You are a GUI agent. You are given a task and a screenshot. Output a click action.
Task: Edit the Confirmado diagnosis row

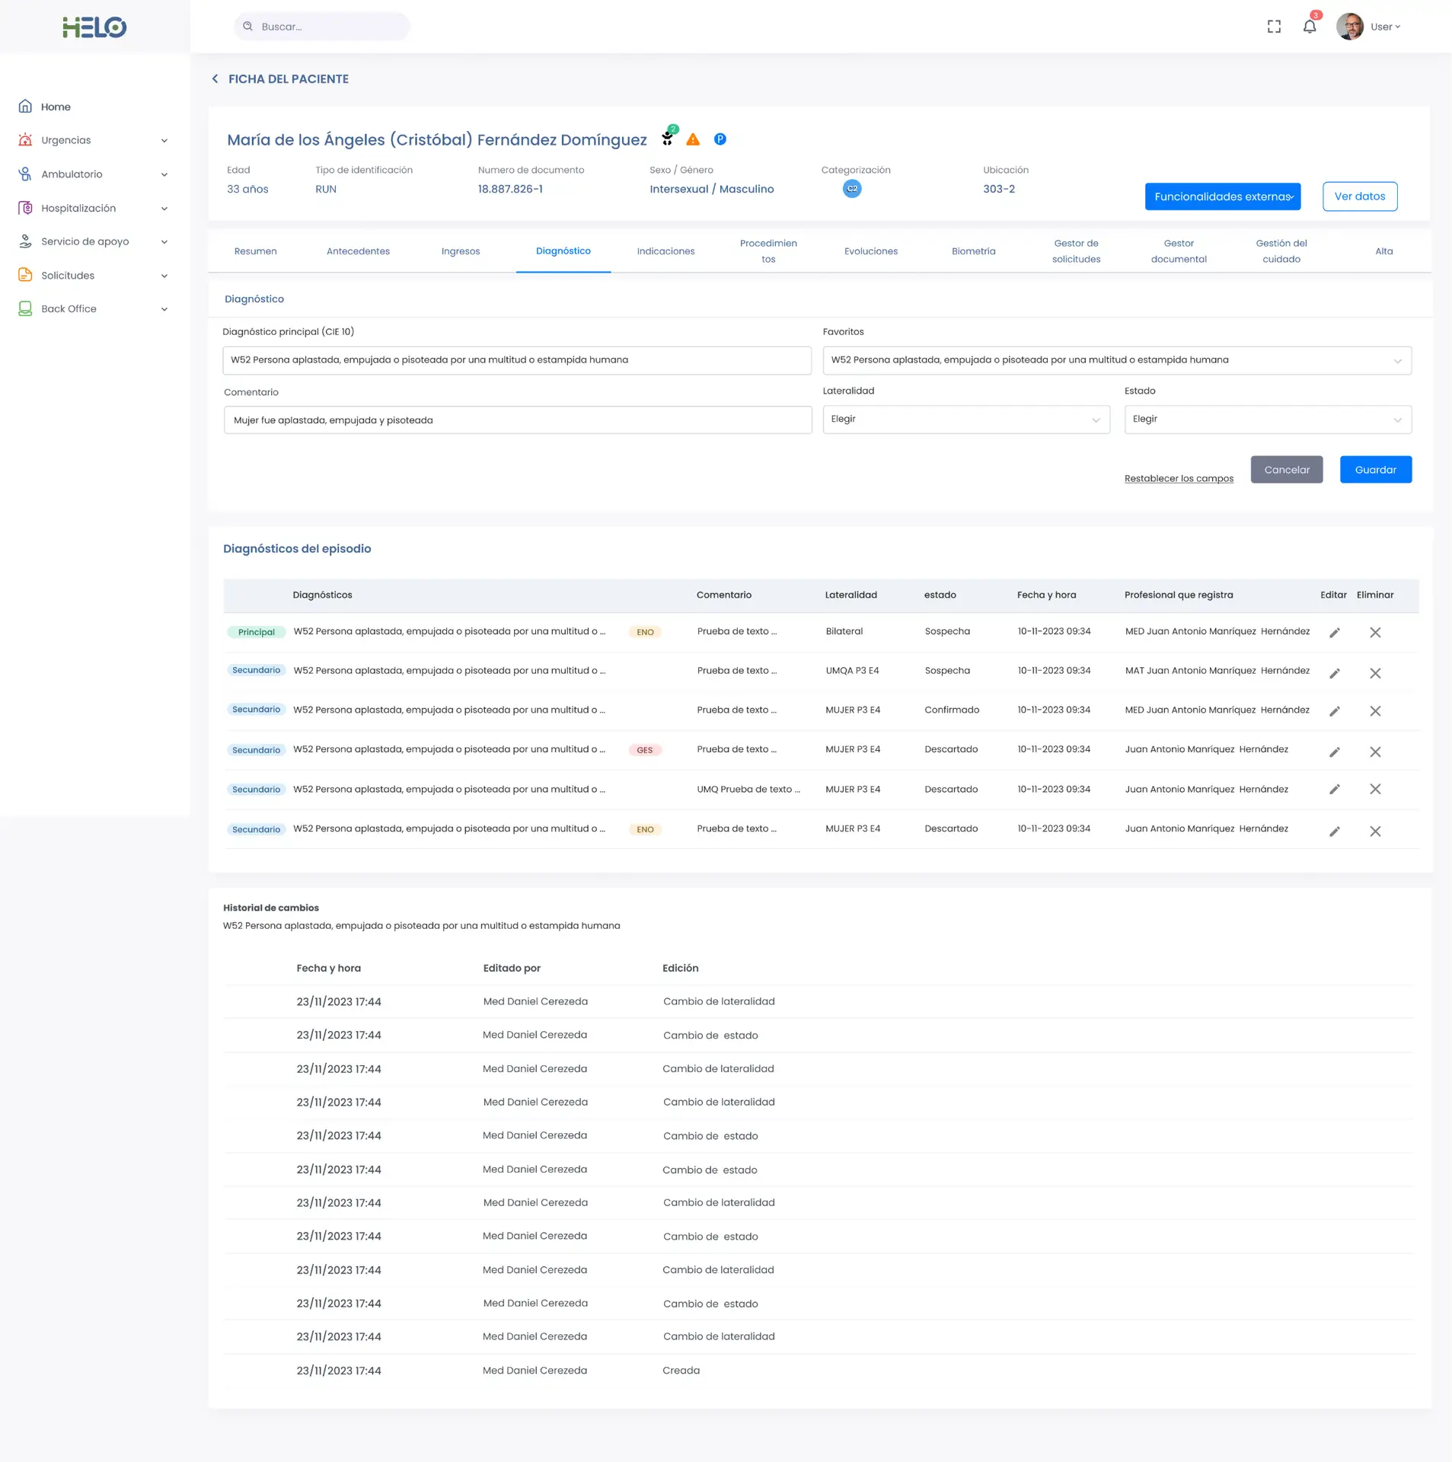click(1334, 711)
